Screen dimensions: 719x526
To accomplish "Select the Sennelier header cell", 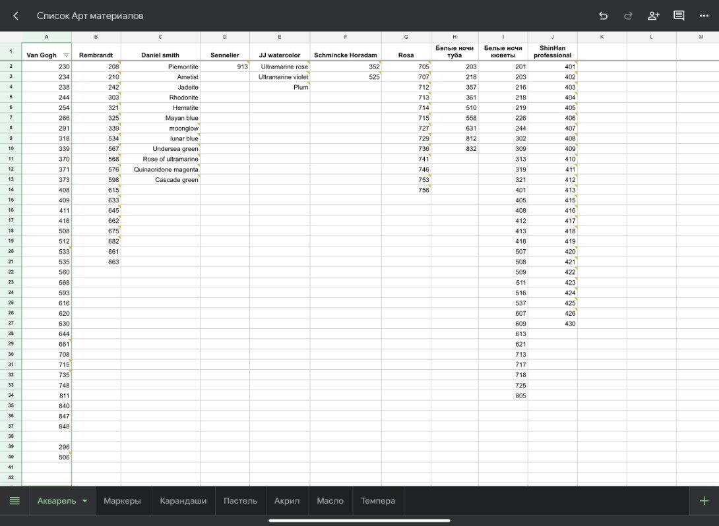I will 225,51.
